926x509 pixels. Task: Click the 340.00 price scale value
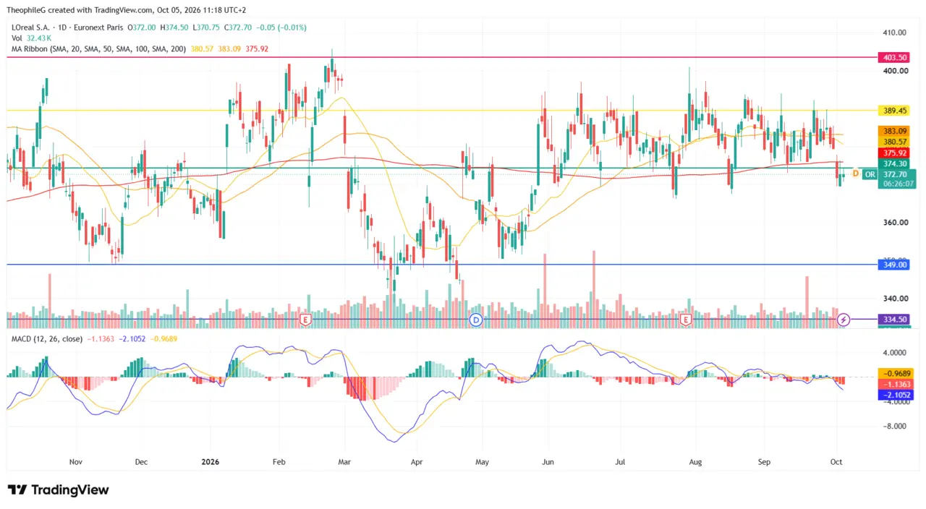click(x=895, y=298)
